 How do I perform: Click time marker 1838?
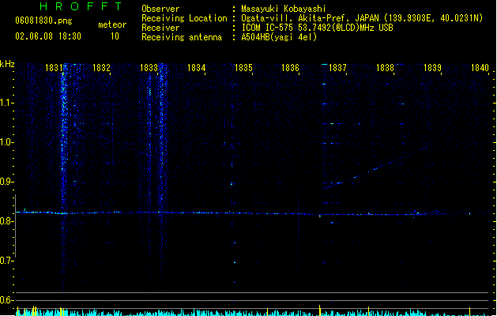click(385, 68)
